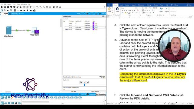194x109 pixels.
Task: Click the Share button in Word
Action: pyautogui.click(x=189, y=5)
